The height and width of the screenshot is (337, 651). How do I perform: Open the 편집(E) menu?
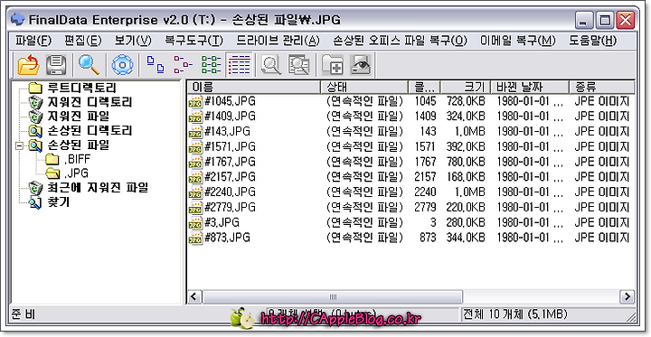click(83, 41)
